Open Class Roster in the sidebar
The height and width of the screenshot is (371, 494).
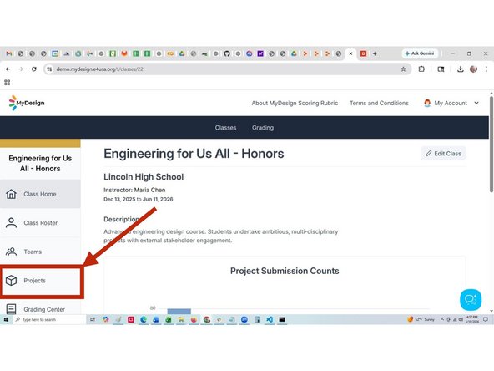(x=40, y=223)
